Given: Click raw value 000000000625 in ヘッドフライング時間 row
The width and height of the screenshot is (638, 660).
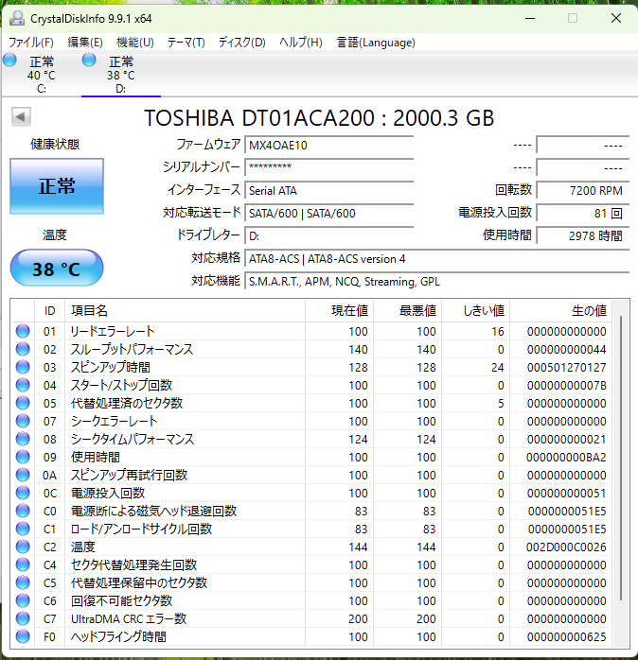Looking at the screenshot, I should 566,636.
